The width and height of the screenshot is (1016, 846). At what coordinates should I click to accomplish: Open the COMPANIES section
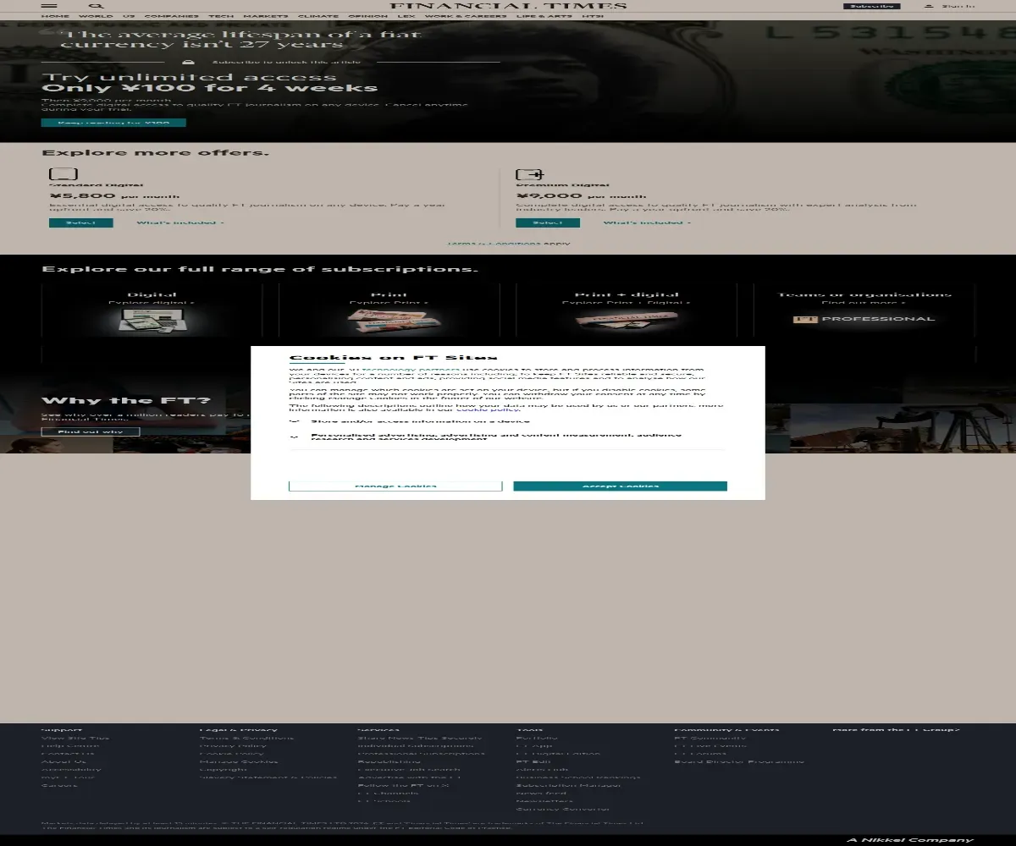point(172,16)
